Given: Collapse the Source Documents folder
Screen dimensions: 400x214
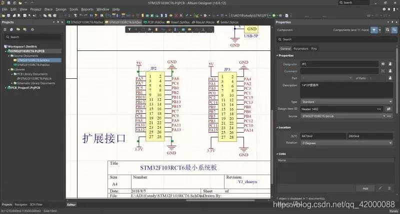Looking at the screenshot, I should pos(9,56).
